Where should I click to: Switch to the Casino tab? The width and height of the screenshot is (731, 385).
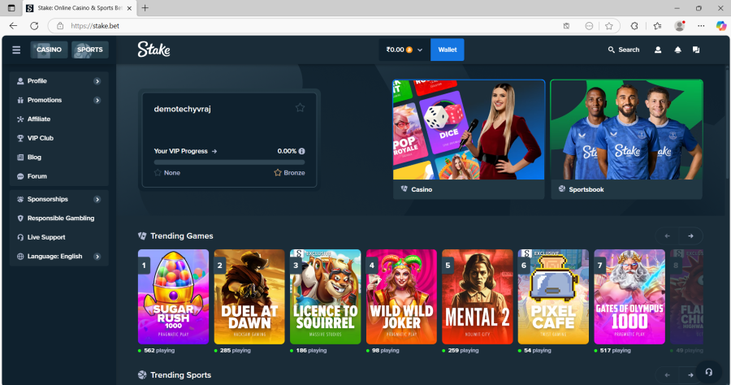point(49,50)
